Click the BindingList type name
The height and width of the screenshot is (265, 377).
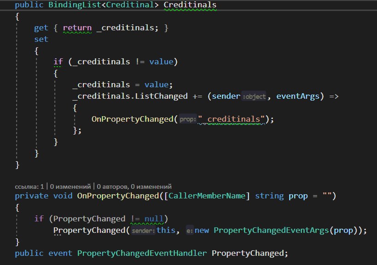[x=75, y=5]
